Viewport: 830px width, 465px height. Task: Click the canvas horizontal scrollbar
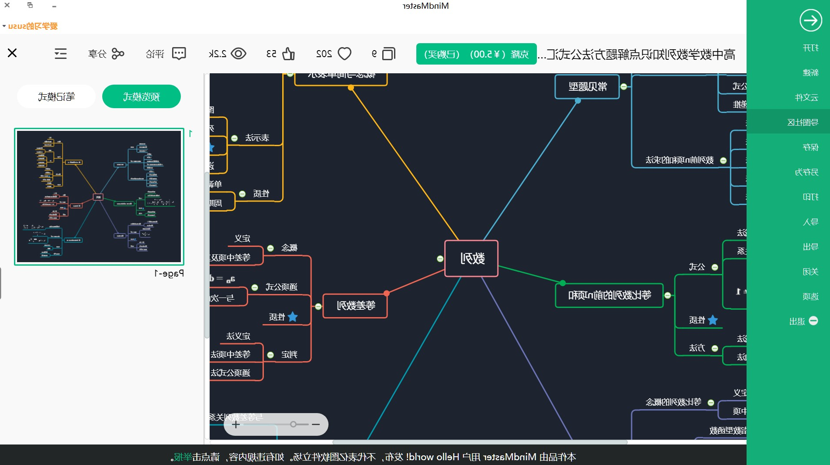[x=480, y=442]
